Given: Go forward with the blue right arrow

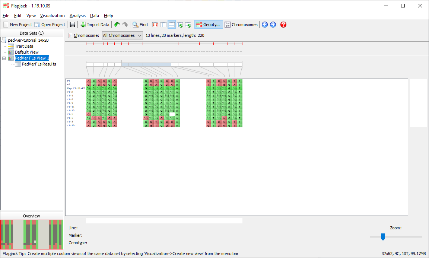Looking at the screenshot, I should (273, 25).
